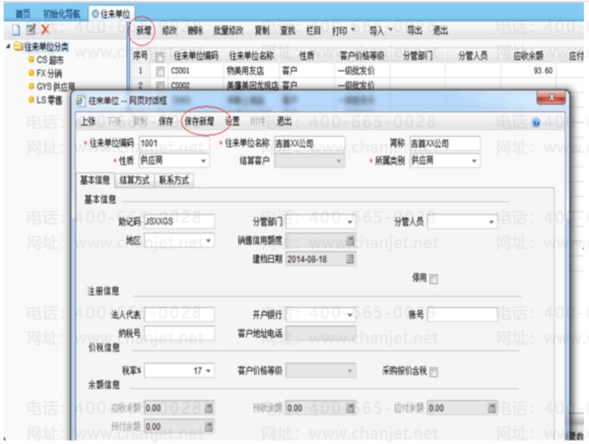Click the 销售信用额度 calculator icon
Viewport: 589px width, 444px height.
click(x=350, y=240)
